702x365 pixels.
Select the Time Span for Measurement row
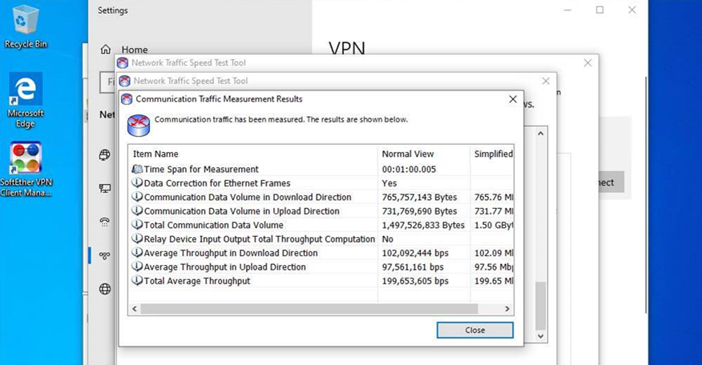coord(321,169)
